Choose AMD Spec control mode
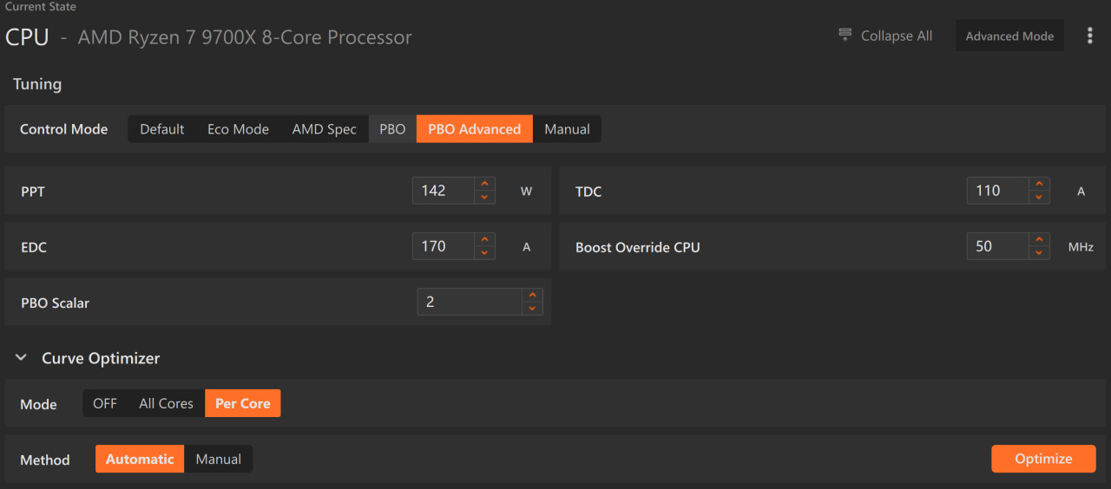Screen dimensions: 1111x489 [x=324, y=129]
